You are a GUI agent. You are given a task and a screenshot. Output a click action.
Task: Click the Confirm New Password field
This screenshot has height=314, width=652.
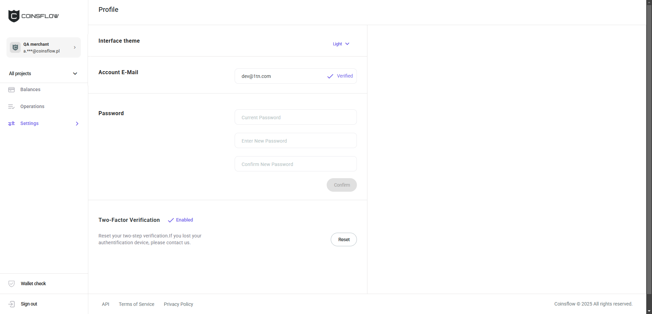(295, 164)
